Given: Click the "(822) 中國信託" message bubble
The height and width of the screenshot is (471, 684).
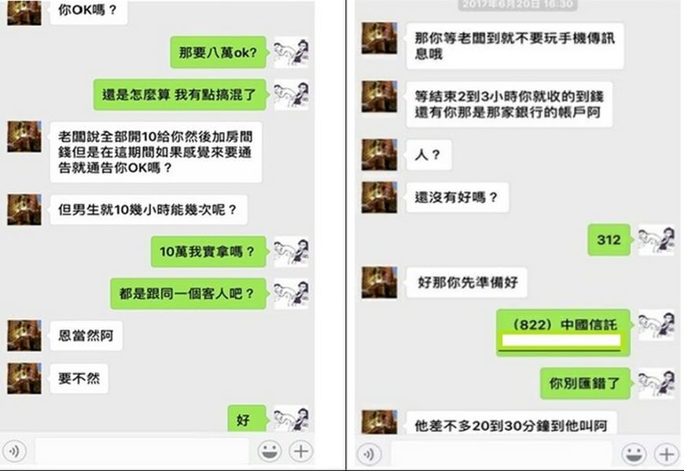Looking at the screenshot, I should (x=563, y=333).
